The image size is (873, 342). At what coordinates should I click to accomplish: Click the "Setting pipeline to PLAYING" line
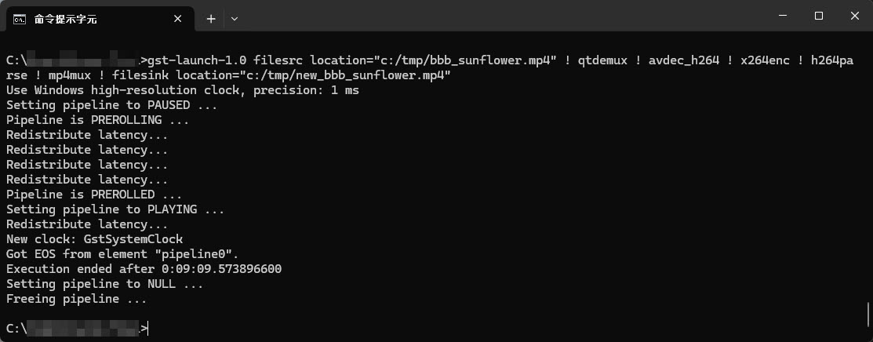point(115,209)
